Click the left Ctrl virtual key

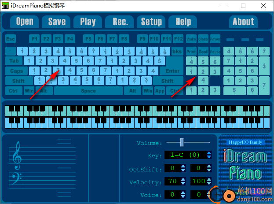(13, 91)
